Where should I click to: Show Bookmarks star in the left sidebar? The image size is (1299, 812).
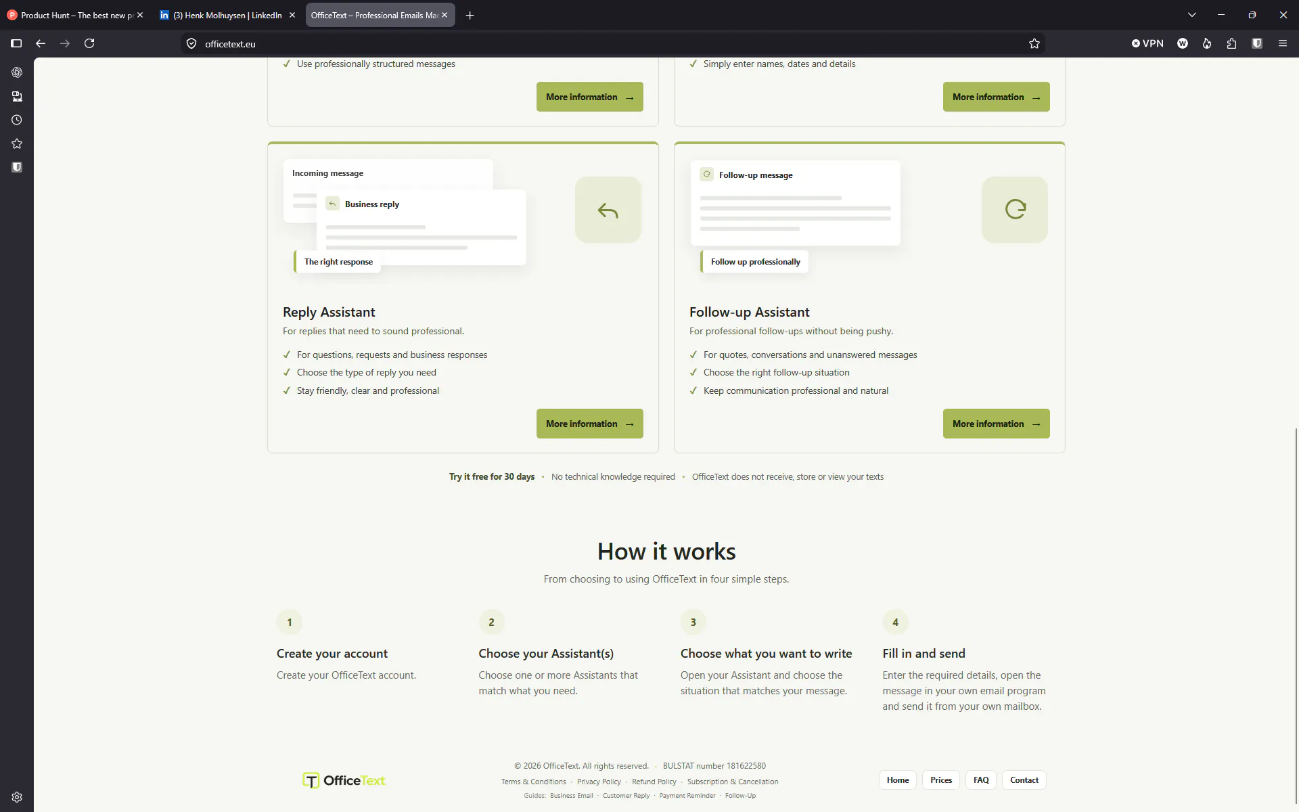tap(17, 143)
